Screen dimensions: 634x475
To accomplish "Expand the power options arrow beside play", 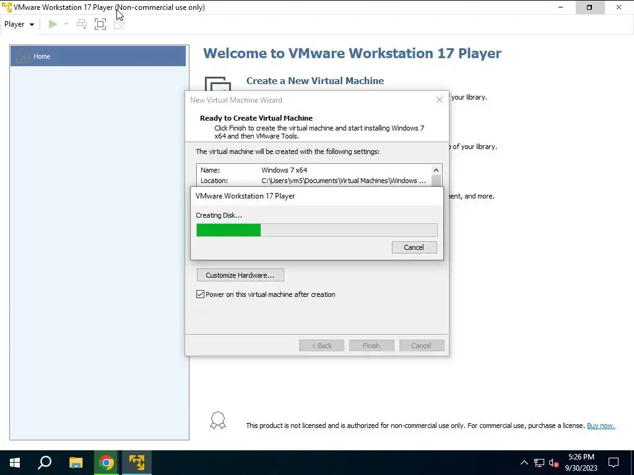I will pos(66,24).
